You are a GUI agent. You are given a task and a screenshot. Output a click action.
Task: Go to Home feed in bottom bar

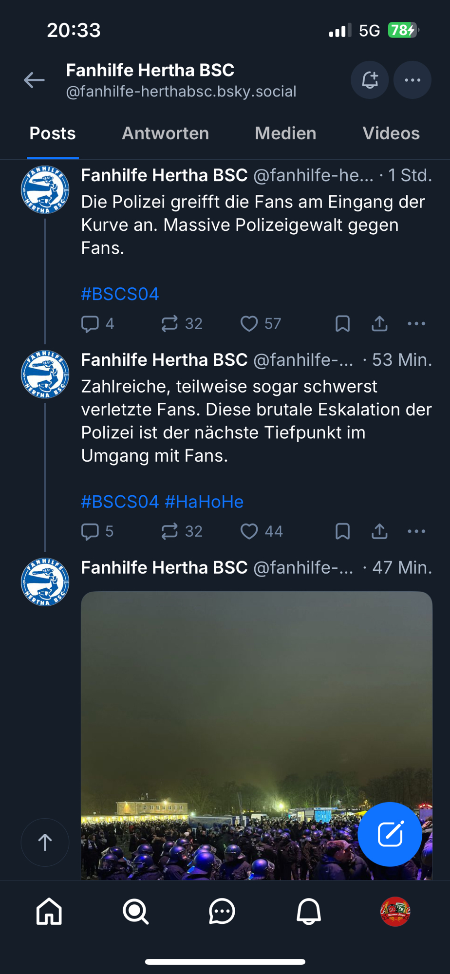tap(49, 911)
